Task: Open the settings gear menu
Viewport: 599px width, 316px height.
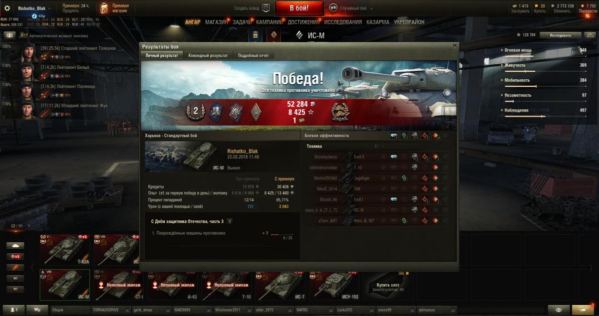Action: (x=7, y=8)
